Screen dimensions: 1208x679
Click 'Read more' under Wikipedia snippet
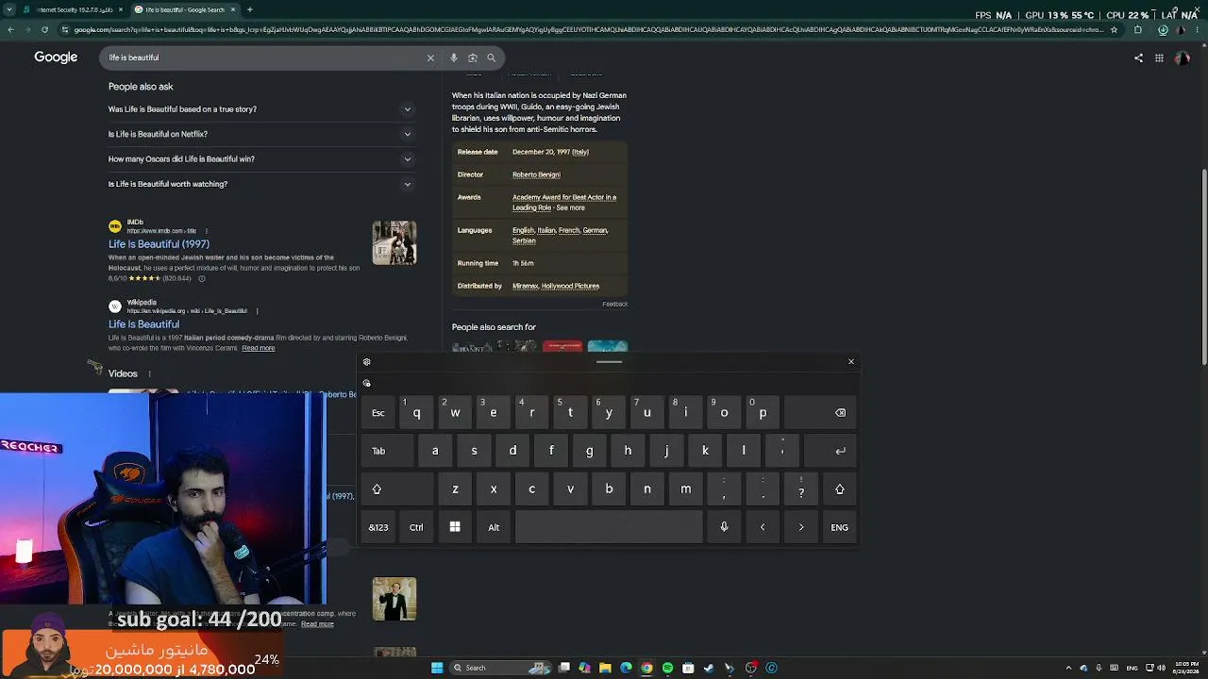258,348
